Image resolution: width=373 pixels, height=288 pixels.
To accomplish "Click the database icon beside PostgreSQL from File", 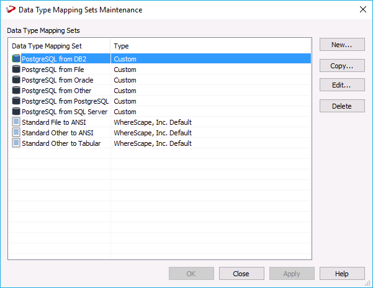I will click(x=16, y=70).
